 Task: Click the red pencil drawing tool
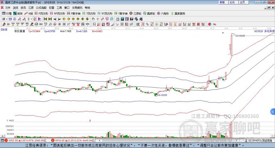(x=4, y=24)
